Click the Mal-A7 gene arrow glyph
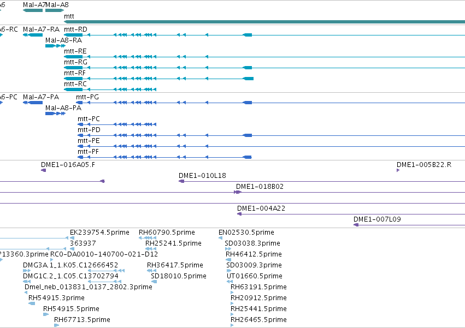Image resolution: width=465 pixels, height=328 pixels. [33, 10]
